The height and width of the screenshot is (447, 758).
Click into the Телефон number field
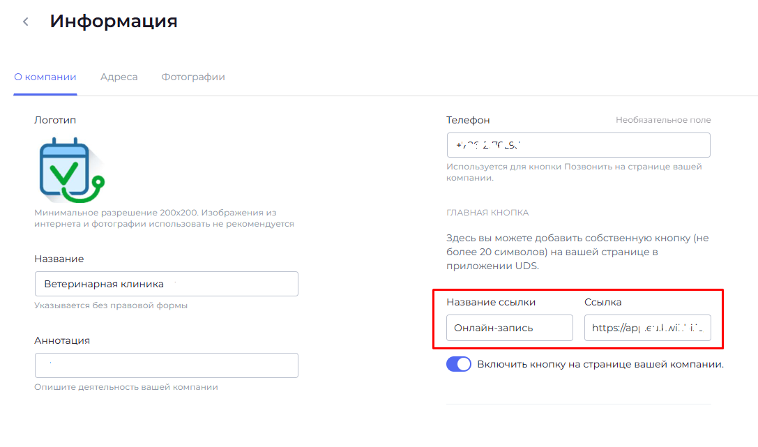click(x=578, y=145)
